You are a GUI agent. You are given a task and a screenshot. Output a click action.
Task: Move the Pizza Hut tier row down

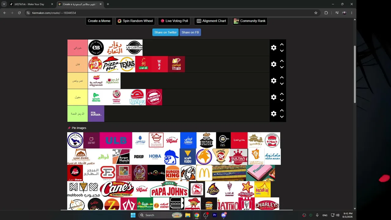point(282,67)
